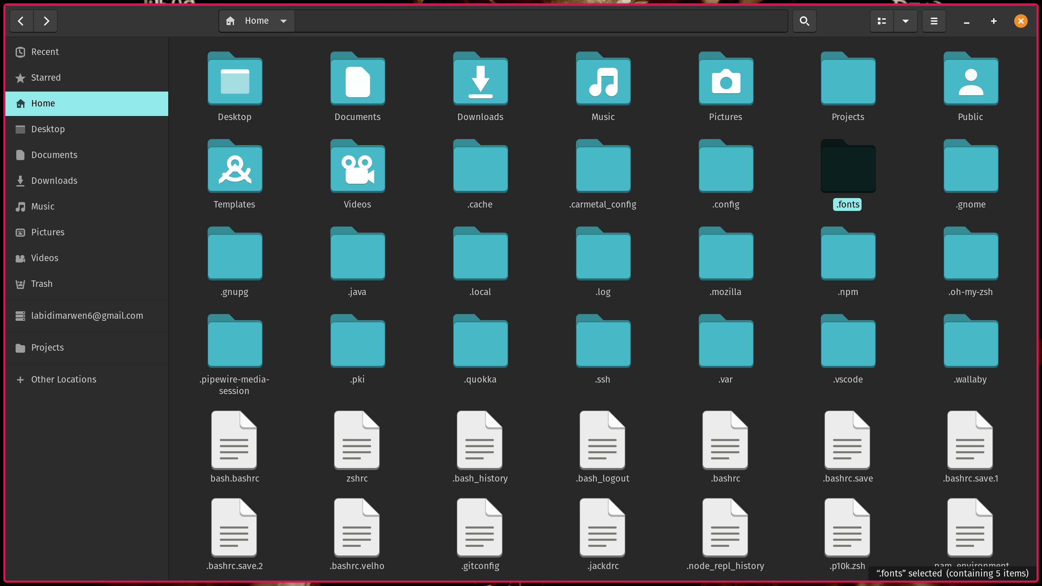Select the .gitconfig file
The width and height of the screenshot is (1042, 586).
point(480,527)
